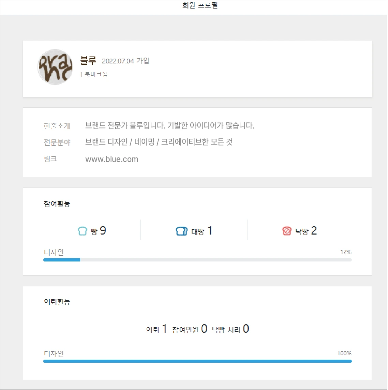This screenshot has height=390, width=388.
Task: Click the 전문분야 specialty text
Action: [159, 142]
